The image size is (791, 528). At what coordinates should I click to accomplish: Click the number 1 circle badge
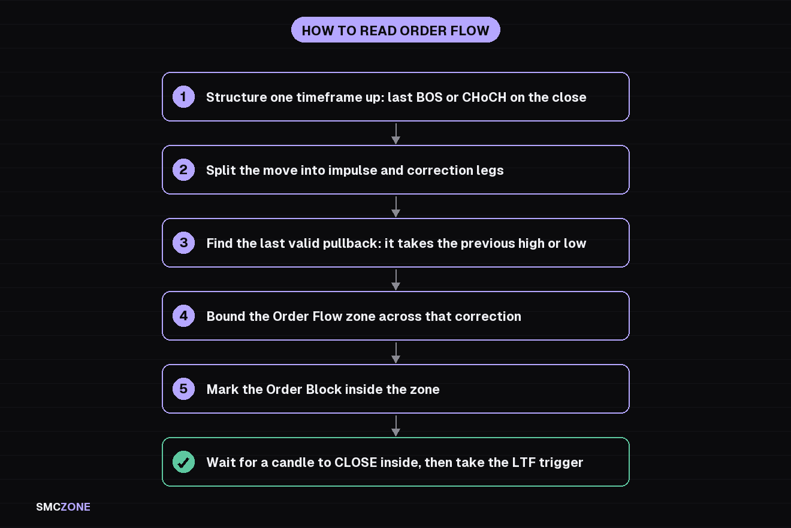pos(183,97)
